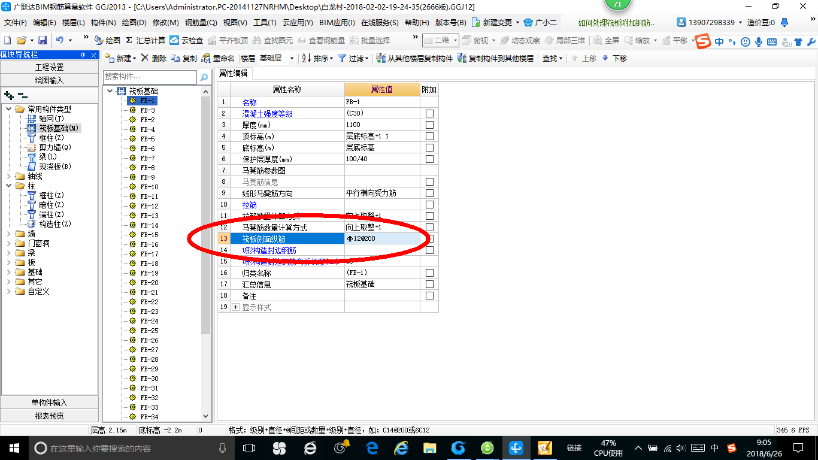The image size is (818, 460).
Task: Open Task View on taskbar
Action: tap(249, 447)
